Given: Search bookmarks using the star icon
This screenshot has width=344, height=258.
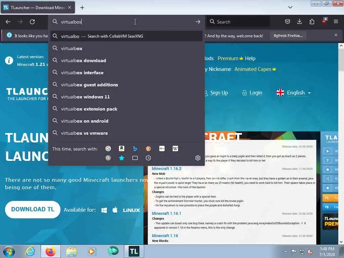Looking at the screenshot, I should (x=122, y=158).
